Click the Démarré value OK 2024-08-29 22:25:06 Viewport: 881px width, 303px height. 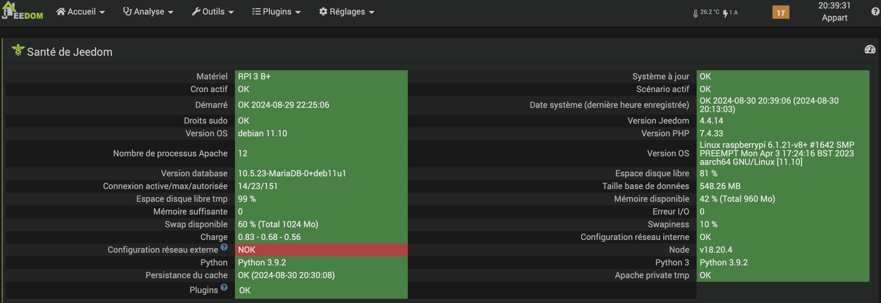click(283, 105)
